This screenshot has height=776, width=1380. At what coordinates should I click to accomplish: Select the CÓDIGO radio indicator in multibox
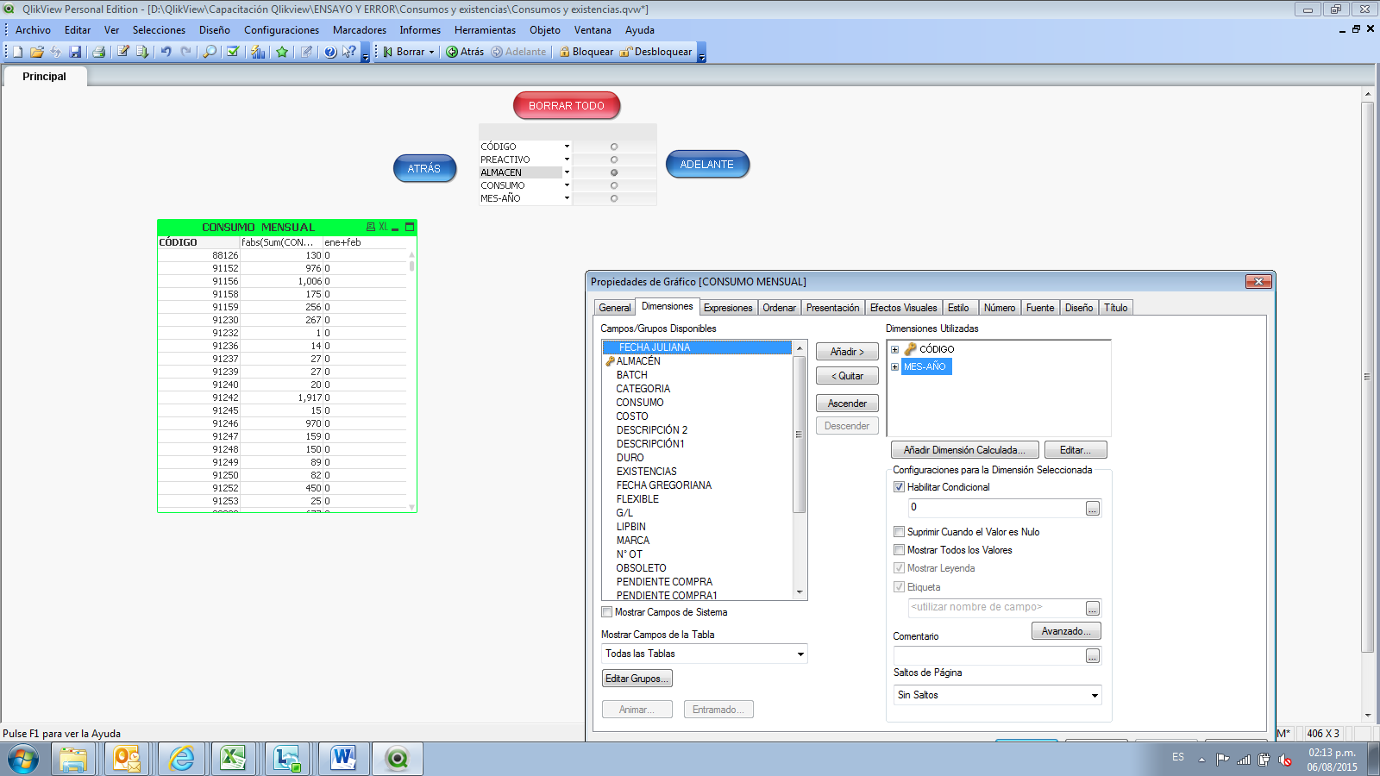click(x=614, y=147)
